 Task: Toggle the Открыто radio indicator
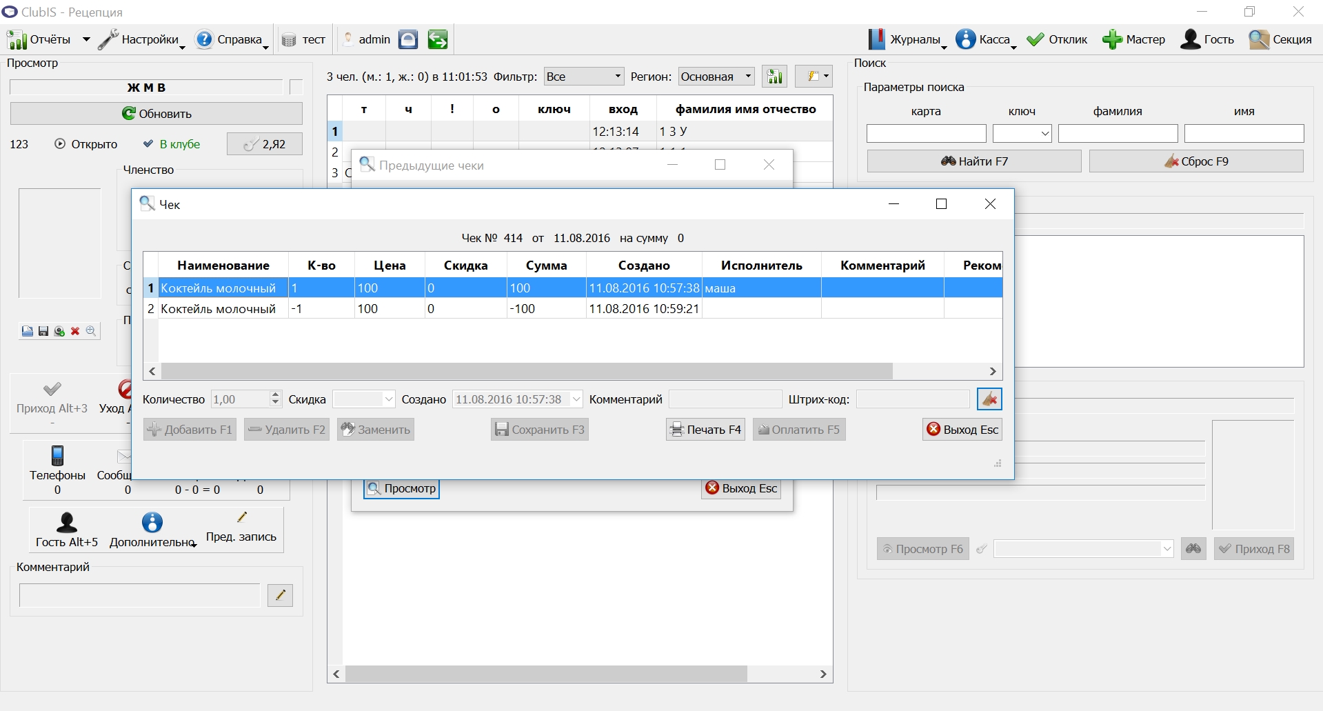pos(60,144)
